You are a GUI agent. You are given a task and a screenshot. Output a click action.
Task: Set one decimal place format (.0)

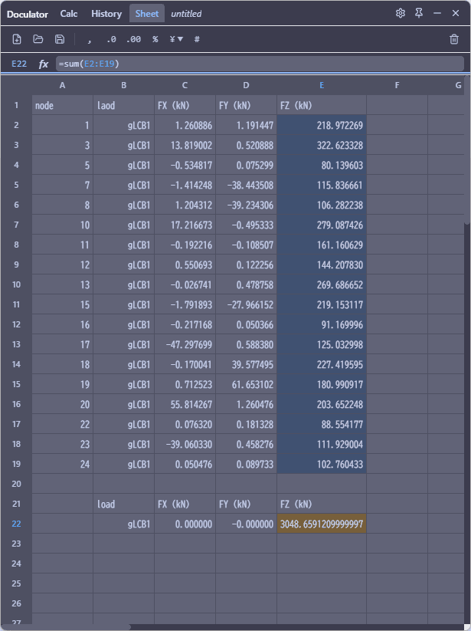(111, 39)
